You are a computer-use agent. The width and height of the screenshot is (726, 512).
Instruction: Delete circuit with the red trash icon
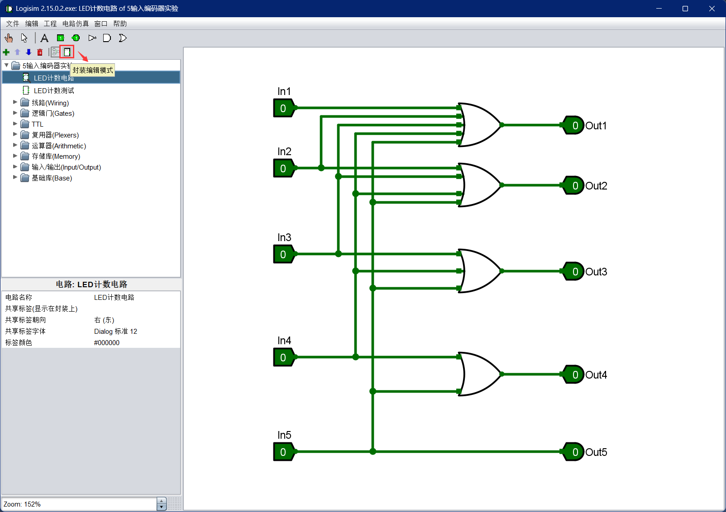coord(40,52)
